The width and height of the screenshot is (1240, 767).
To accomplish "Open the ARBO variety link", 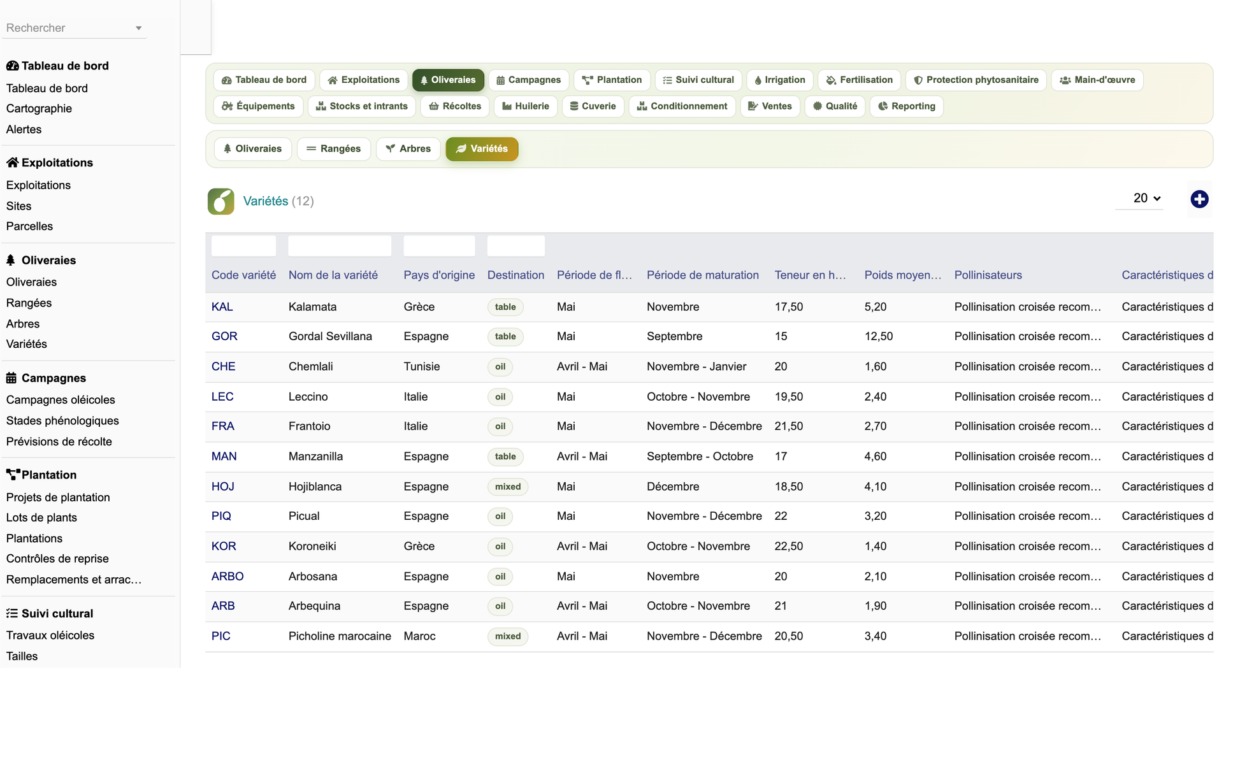I will pos(227,577).
